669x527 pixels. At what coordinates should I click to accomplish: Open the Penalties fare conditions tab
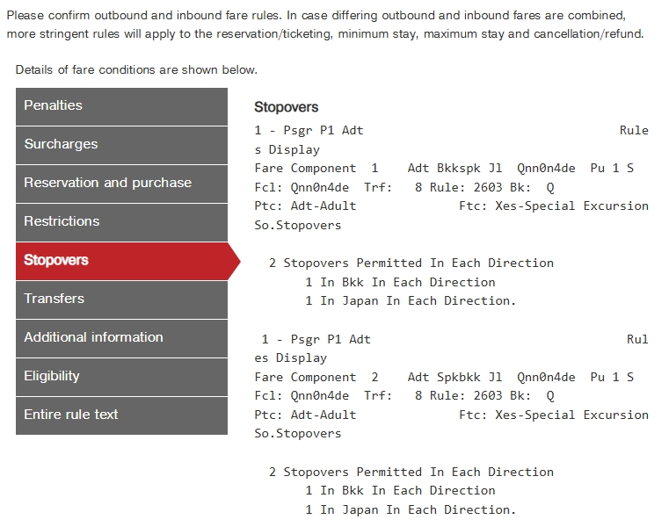pyautogui.click(x=121, y=106)
